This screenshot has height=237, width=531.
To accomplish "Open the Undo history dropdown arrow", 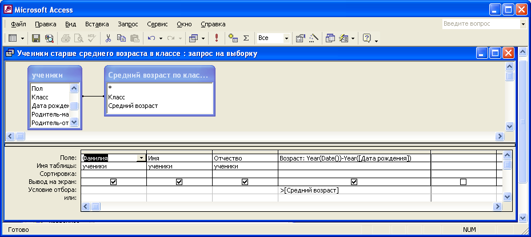I will pos(161,39).
